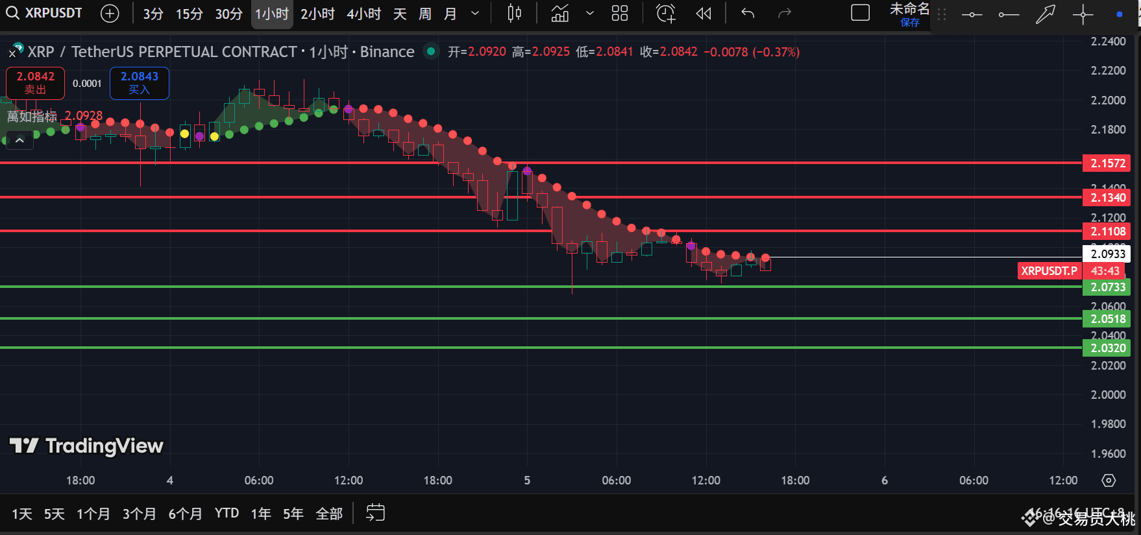Open symbol search for XRPUSDT

44,13
